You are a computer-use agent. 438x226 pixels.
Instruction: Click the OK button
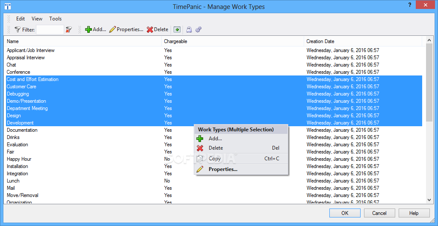click(x=345, y=213)
